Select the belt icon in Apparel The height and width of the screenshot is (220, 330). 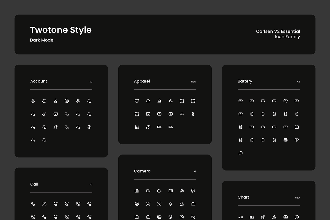click(182, 114)
